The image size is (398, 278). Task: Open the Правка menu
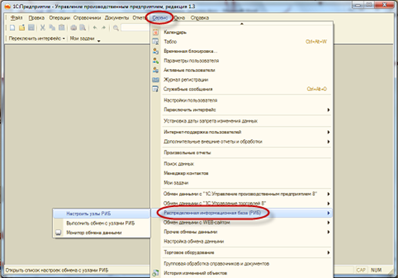tap(36, 17)
